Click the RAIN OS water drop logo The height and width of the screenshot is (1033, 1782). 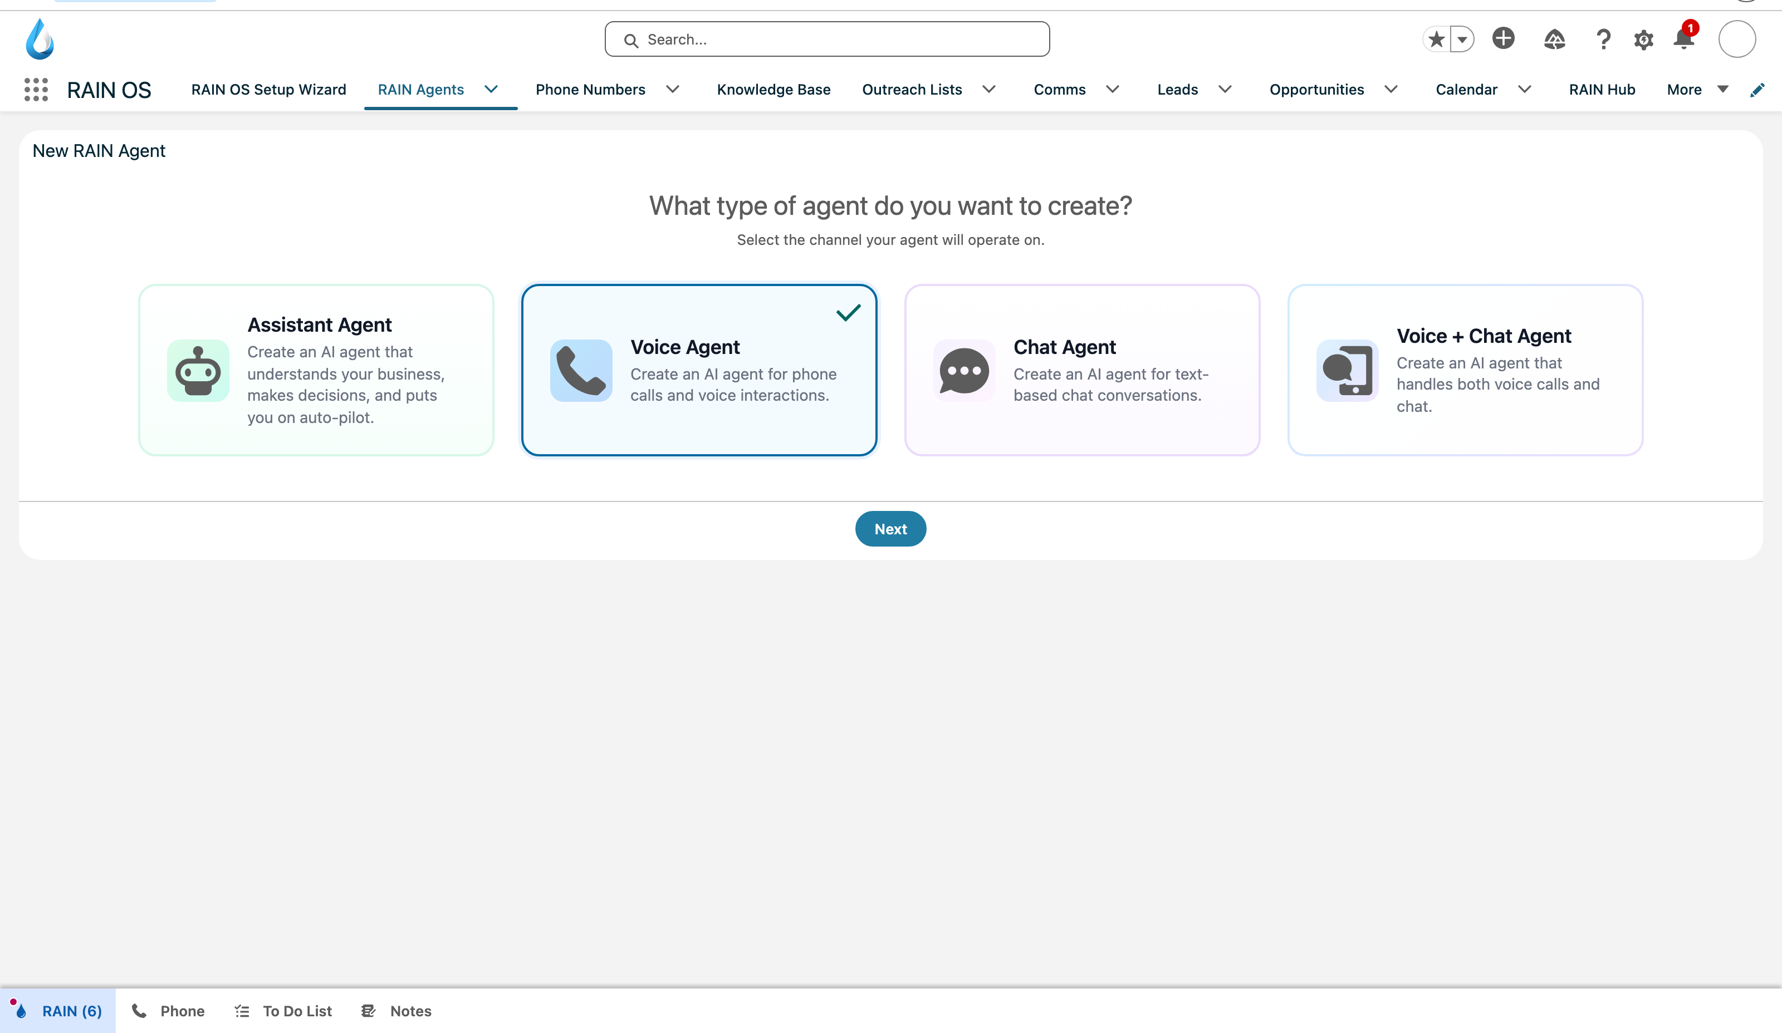click(x=40, y=39)
